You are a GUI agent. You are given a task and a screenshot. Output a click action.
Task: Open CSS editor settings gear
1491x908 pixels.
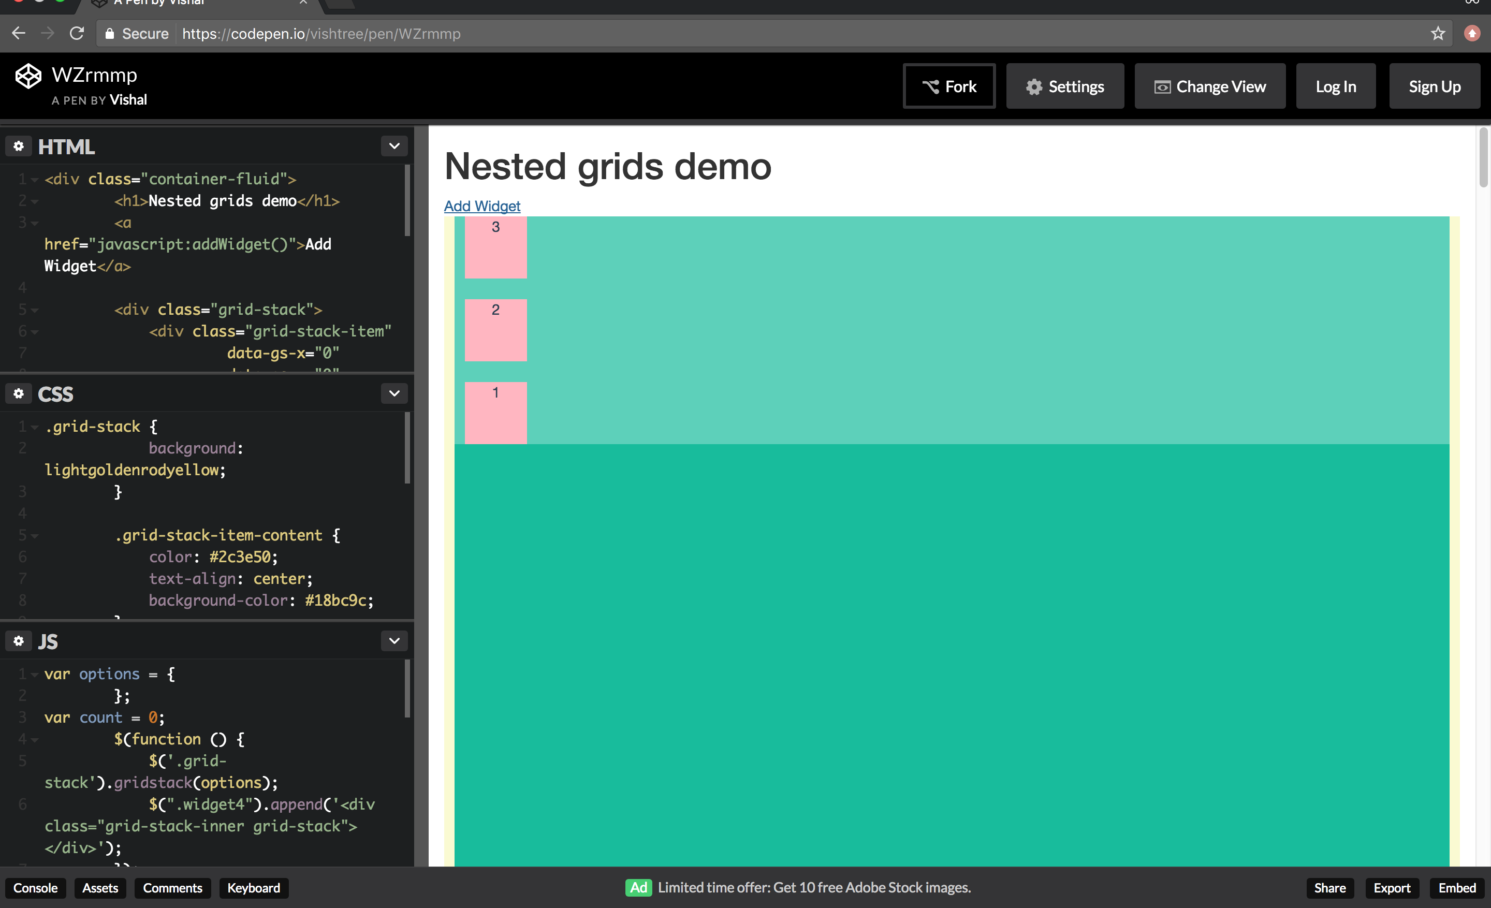(x=19, y=393)
